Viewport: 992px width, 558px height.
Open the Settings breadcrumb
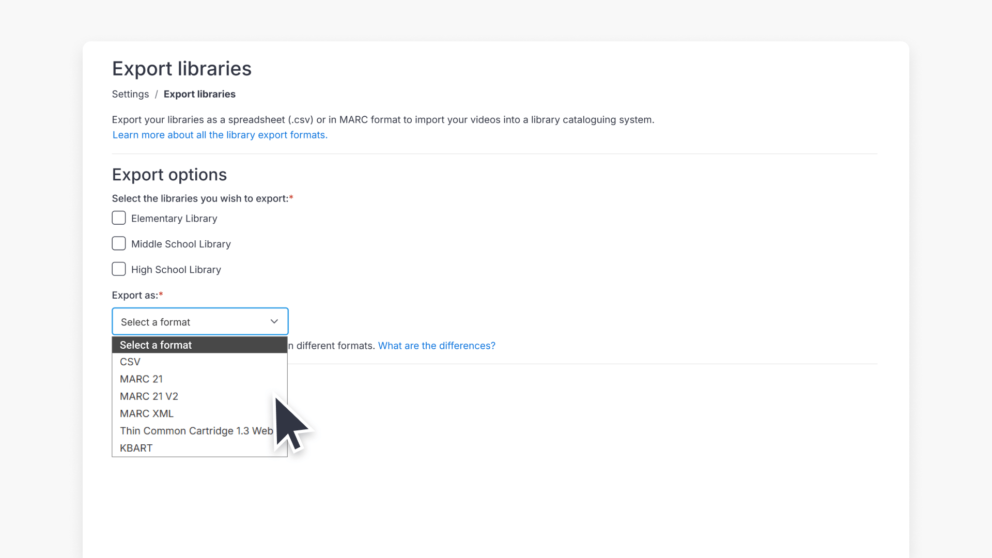tap(130, 94)
